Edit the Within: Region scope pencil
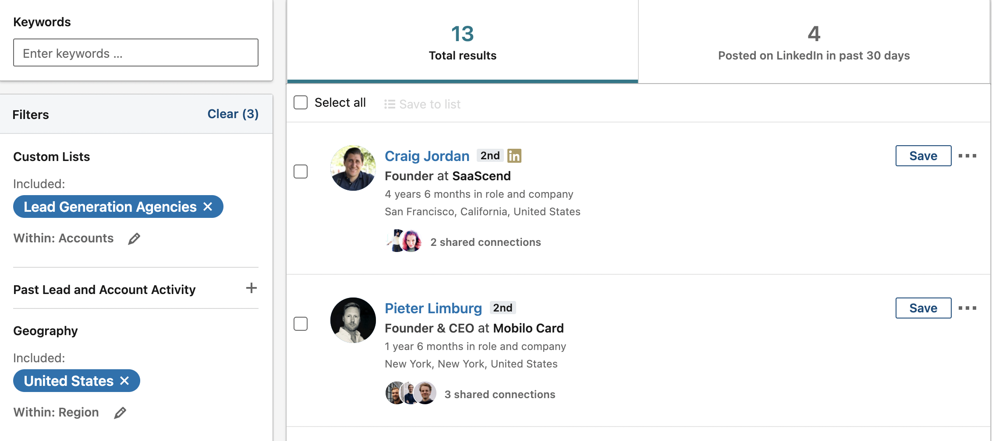Viewport: 992px width, 441px height. click(120, 413)
